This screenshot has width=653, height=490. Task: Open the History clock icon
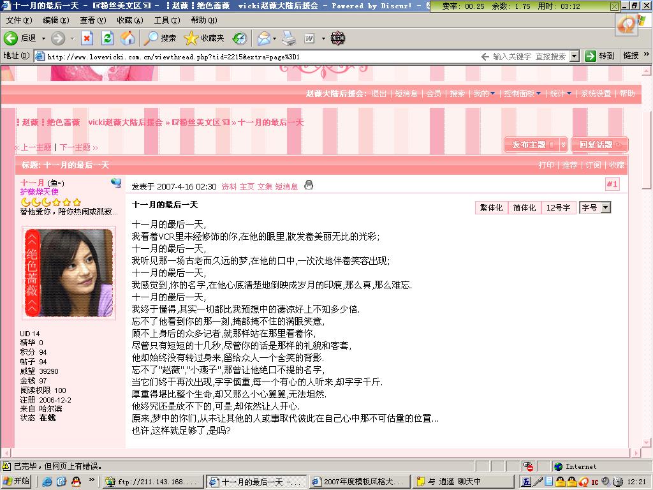(x=240, y=38)
